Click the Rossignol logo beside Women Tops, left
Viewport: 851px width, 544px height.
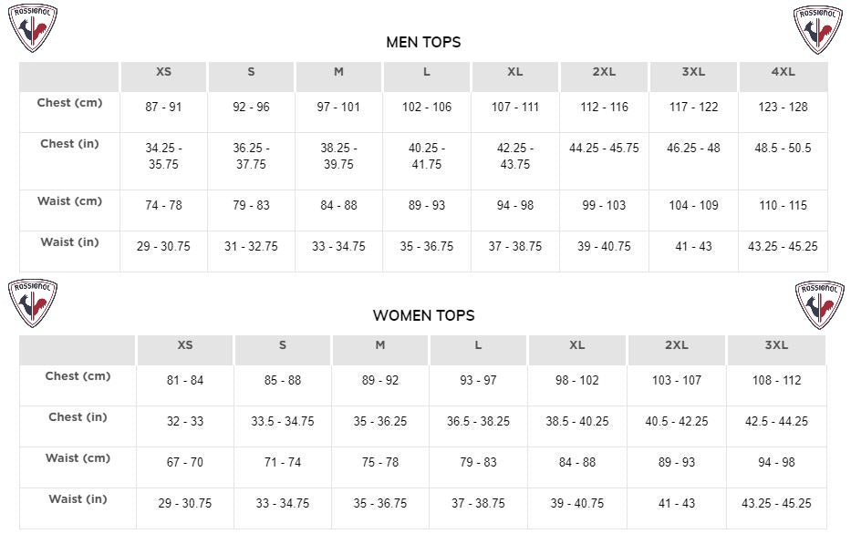point(33,303)
